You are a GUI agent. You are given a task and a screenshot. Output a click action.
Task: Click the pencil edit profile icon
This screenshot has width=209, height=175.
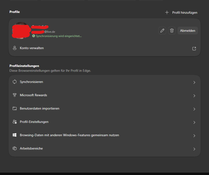[162, 31]
